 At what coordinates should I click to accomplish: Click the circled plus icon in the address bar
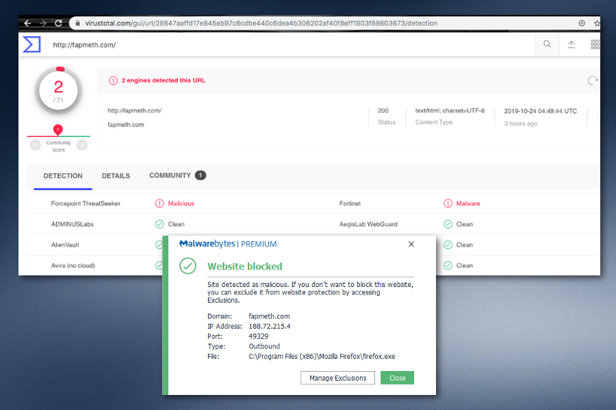[582, 23]
